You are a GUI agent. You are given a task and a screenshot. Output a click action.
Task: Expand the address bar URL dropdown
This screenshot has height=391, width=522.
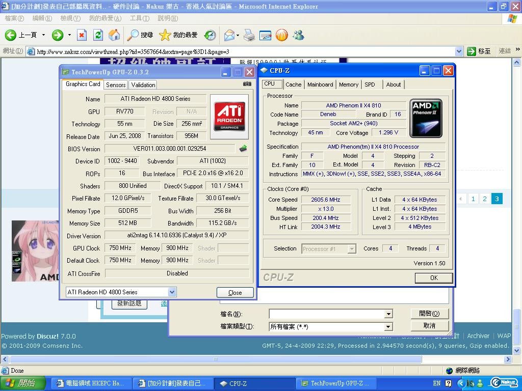tap(459, 51)
